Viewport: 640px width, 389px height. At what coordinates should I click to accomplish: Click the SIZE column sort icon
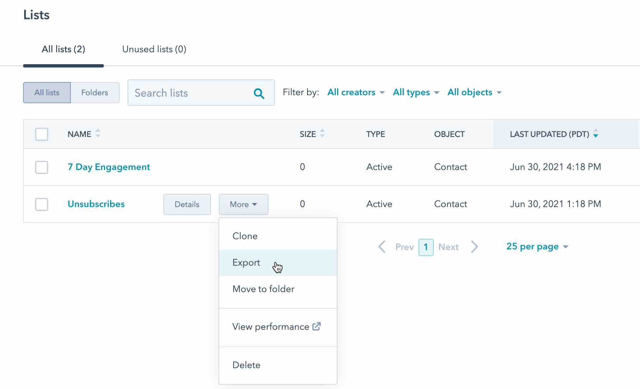[322, 134]
